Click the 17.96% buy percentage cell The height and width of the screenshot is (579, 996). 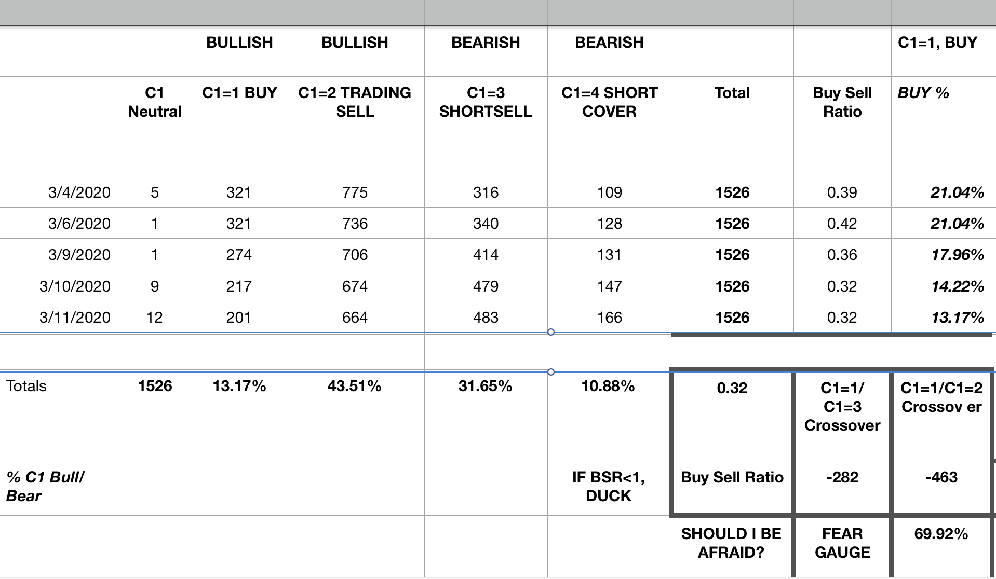click(x=957, y=255)
